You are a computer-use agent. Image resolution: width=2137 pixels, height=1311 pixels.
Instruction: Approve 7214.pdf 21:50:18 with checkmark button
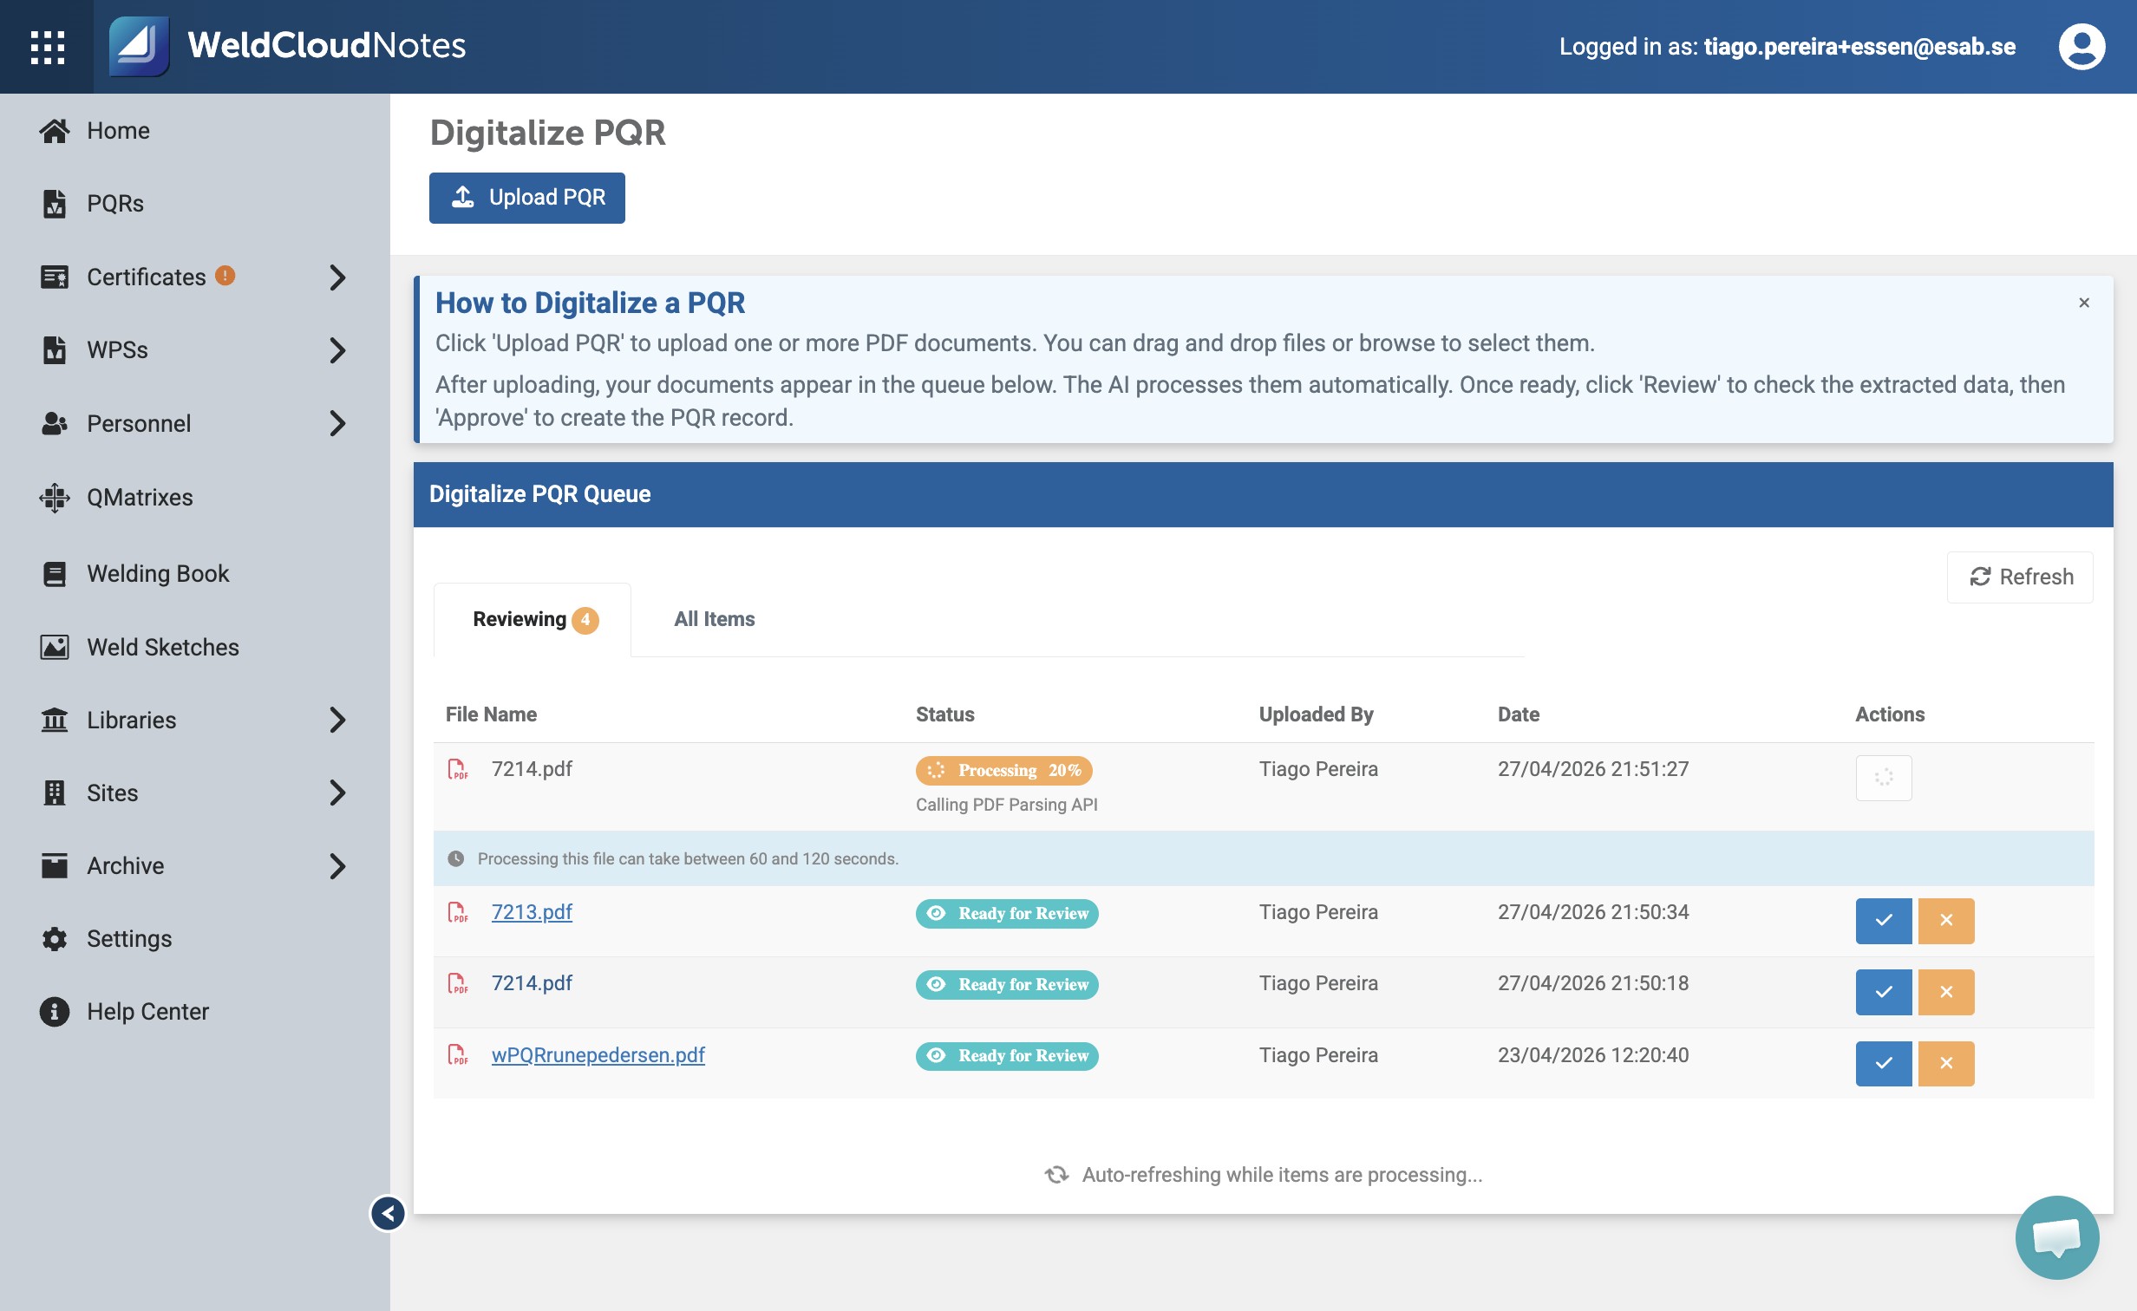point(1884,992)
